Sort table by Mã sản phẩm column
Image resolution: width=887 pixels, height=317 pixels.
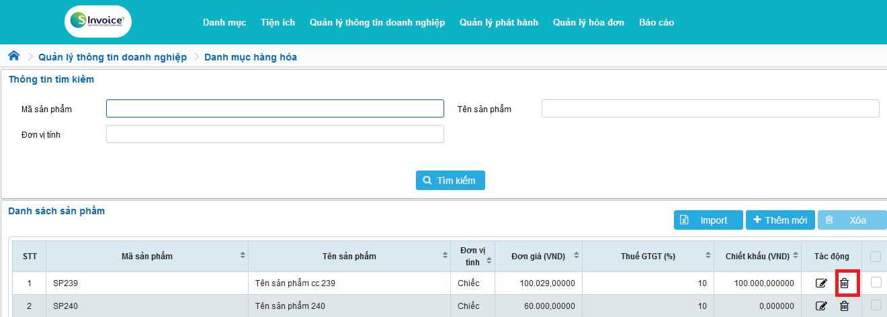click(242, 256)
